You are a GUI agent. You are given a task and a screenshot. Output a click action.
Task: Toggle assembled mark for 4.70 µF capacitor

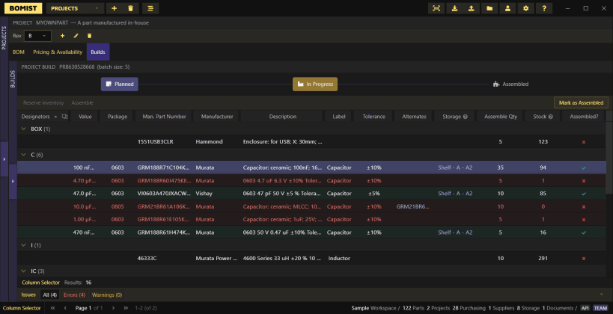click(584, 181)
